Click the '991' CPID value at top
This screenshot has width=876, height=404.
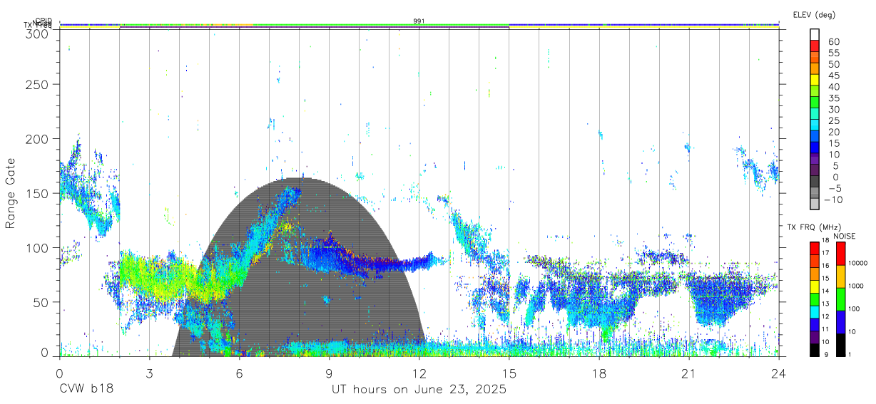coord(419,21)
